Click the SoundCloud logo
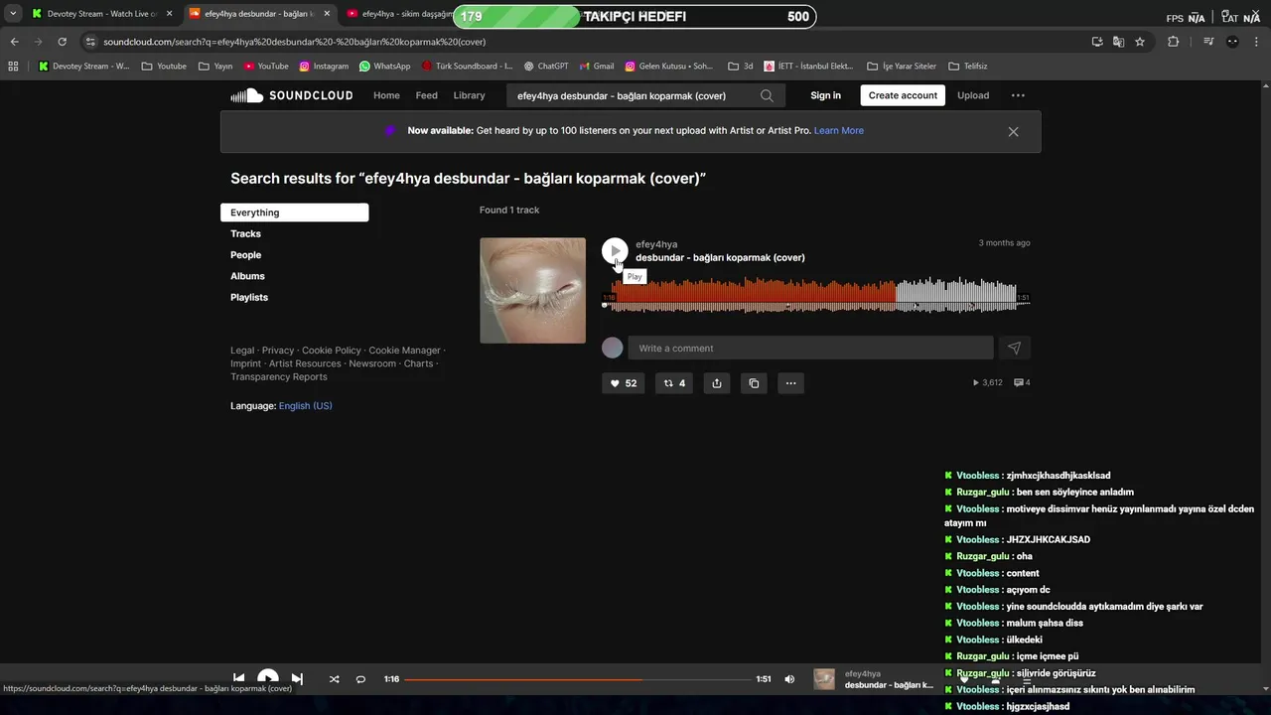Screen dimensions: 1271x715 (291, 95)
